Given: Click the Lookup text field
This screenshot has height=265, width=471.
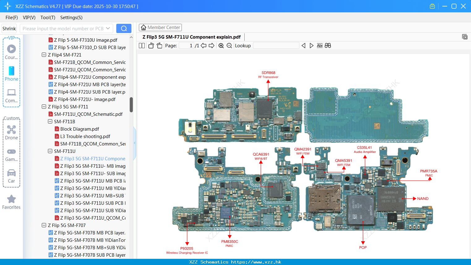Looking at the screenshot, I should point(276,46).
